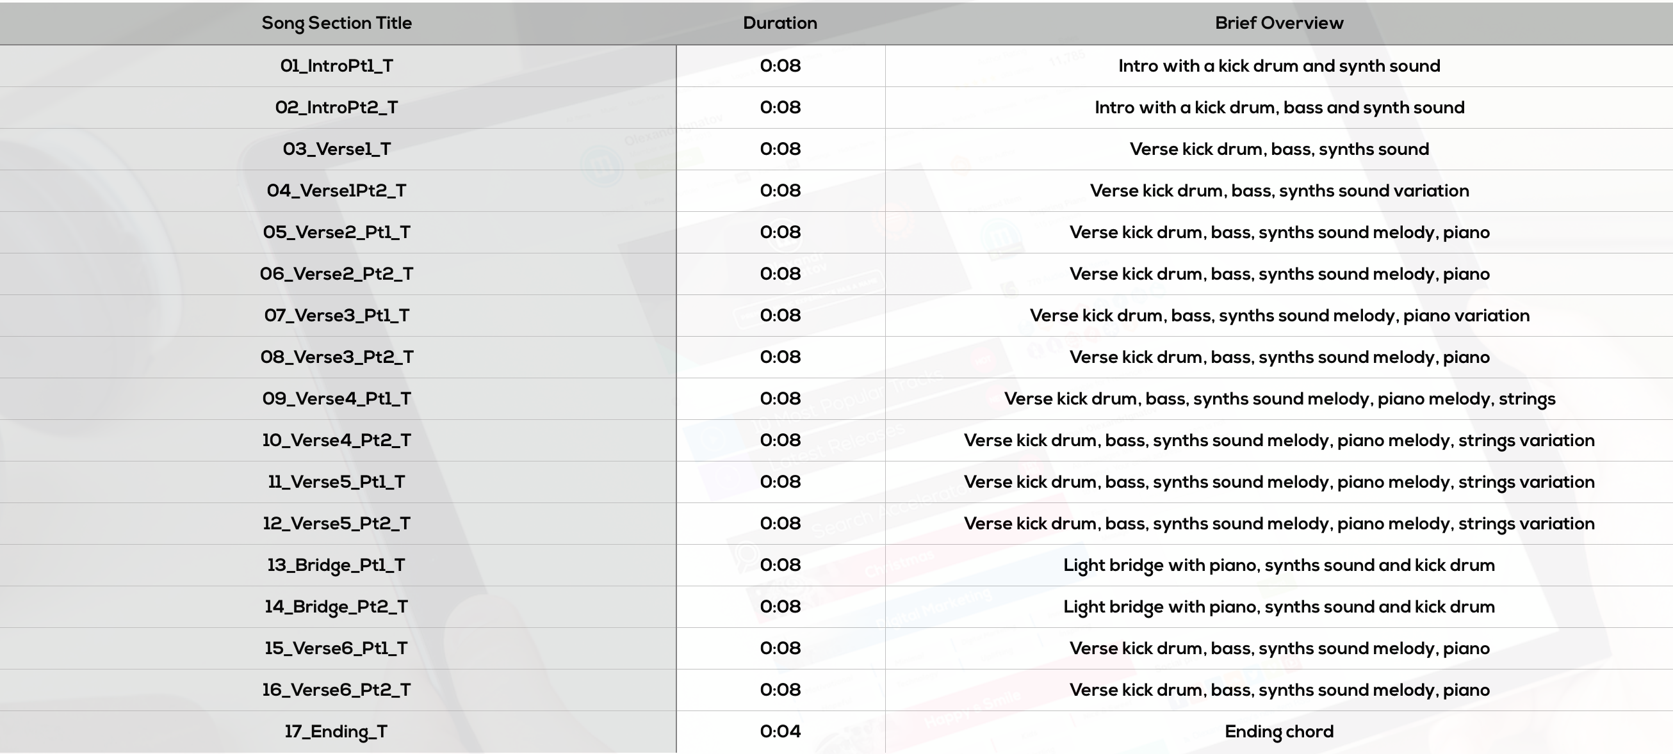Image resolution: width=1673 pixels, height=754 pixels.
Task: Select the 07_Verse3_Pt1_T row title
Action: 336,315
